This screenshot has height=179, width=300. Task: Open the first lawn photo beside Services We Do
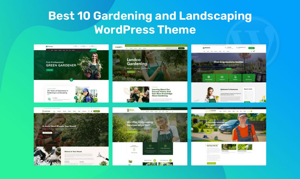[229, 147]
